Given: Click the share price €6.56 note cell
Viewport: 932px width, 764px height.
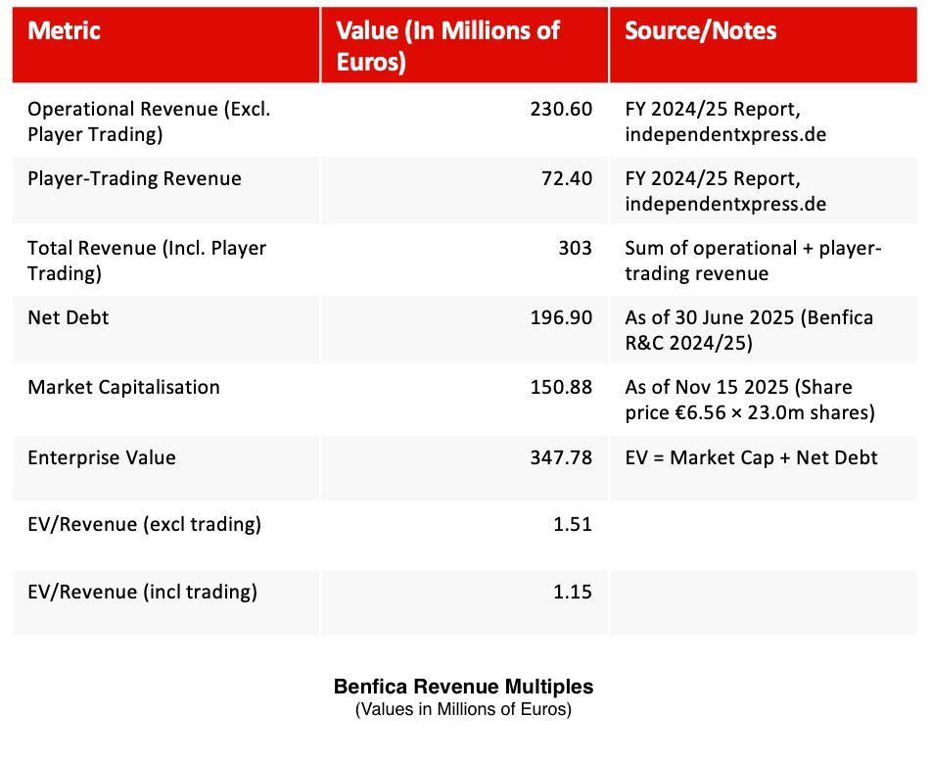Looking at the screenshot, I should pyautogui.click(x=749, y=400).
